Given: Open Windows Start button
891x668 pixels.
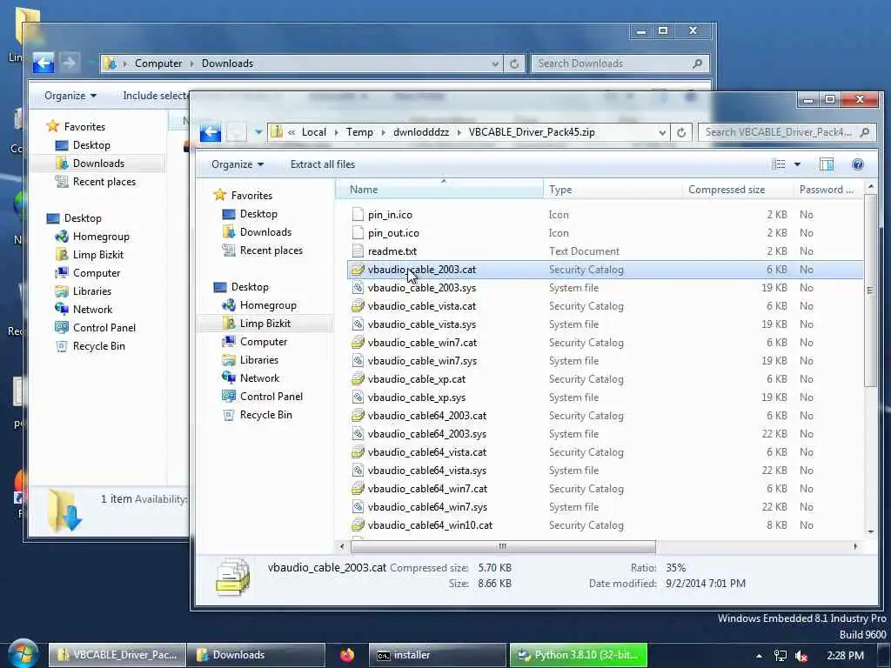Looking at the screenshot, I should pyautogui.click(x=23, y=654).
